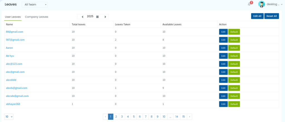Switch to Company Leaves tab
Screen dimensions: 285x122
pos(36,17)
